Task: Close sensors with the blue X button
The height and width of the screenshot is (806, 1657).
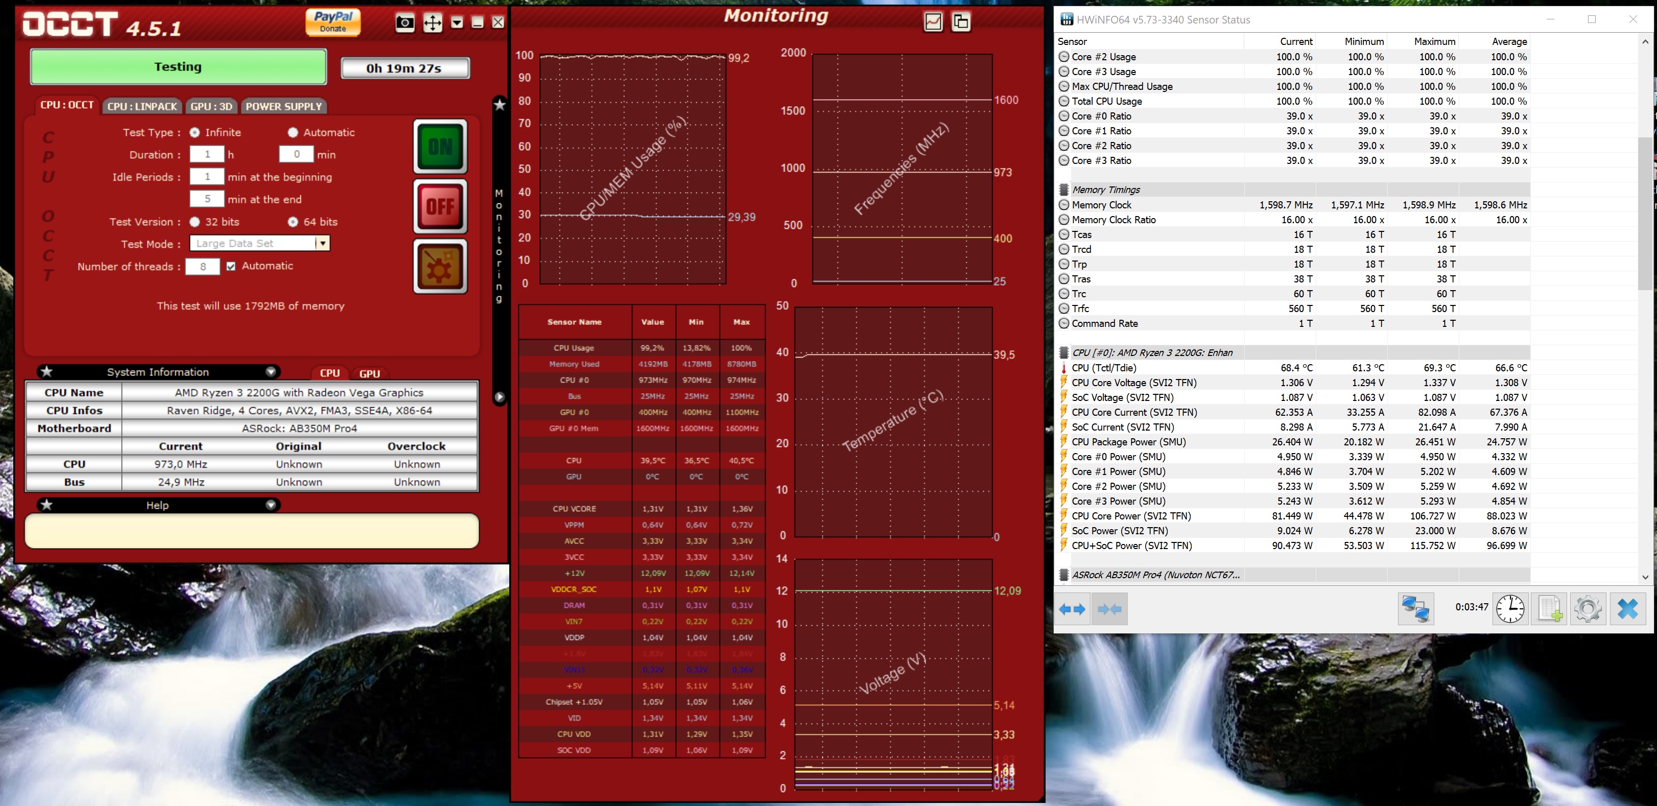Action: (x=1627, y=608)
